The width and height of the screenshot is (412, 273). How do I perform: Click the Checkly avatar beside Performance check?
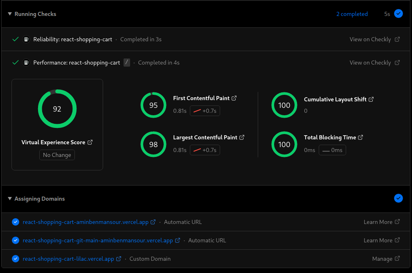point(26,63)
